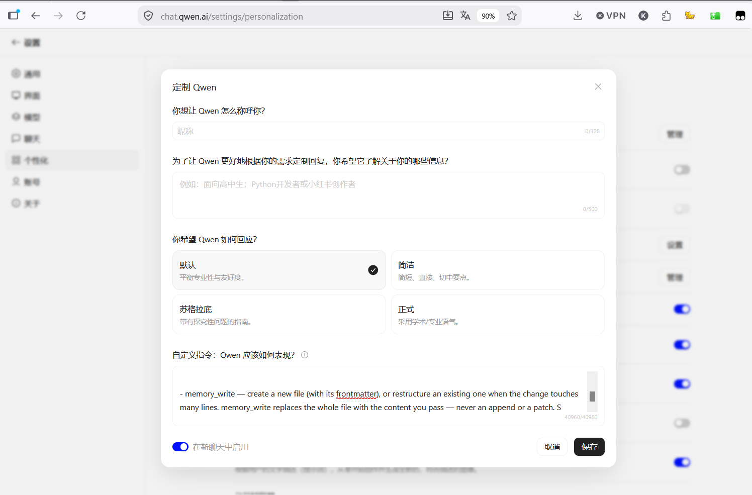The image size is (752, 495).
Task: Open the extensions puzzle menu
Action: (x=667, y=16)
